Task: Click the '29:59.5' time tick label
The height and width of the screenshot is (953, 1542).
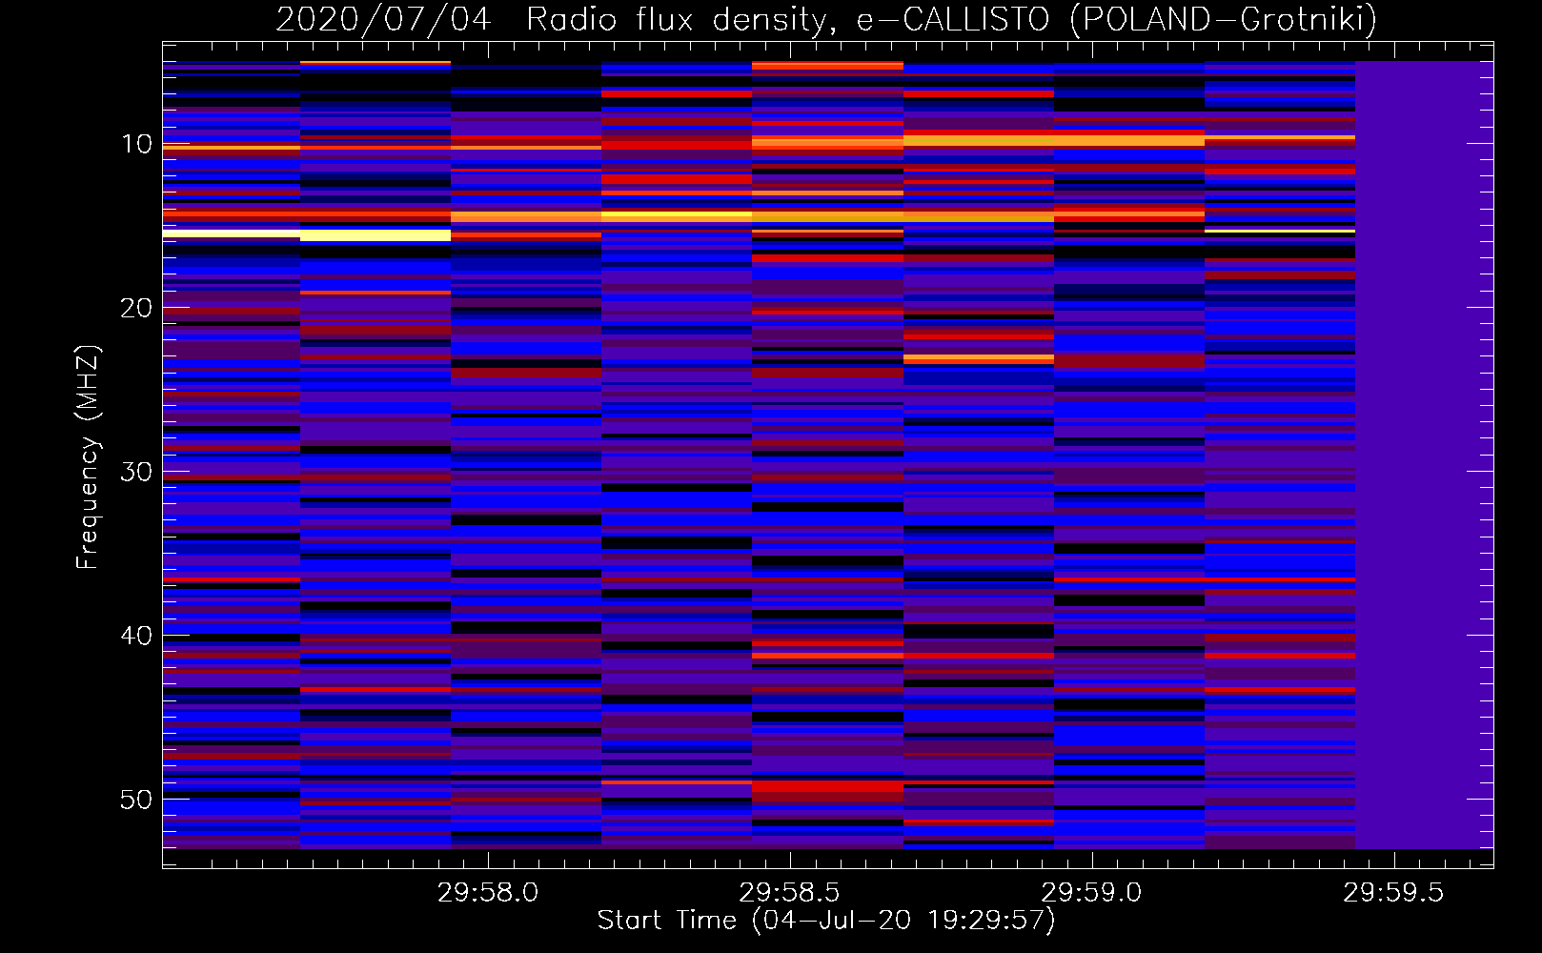Action: tap(1393, 893)
